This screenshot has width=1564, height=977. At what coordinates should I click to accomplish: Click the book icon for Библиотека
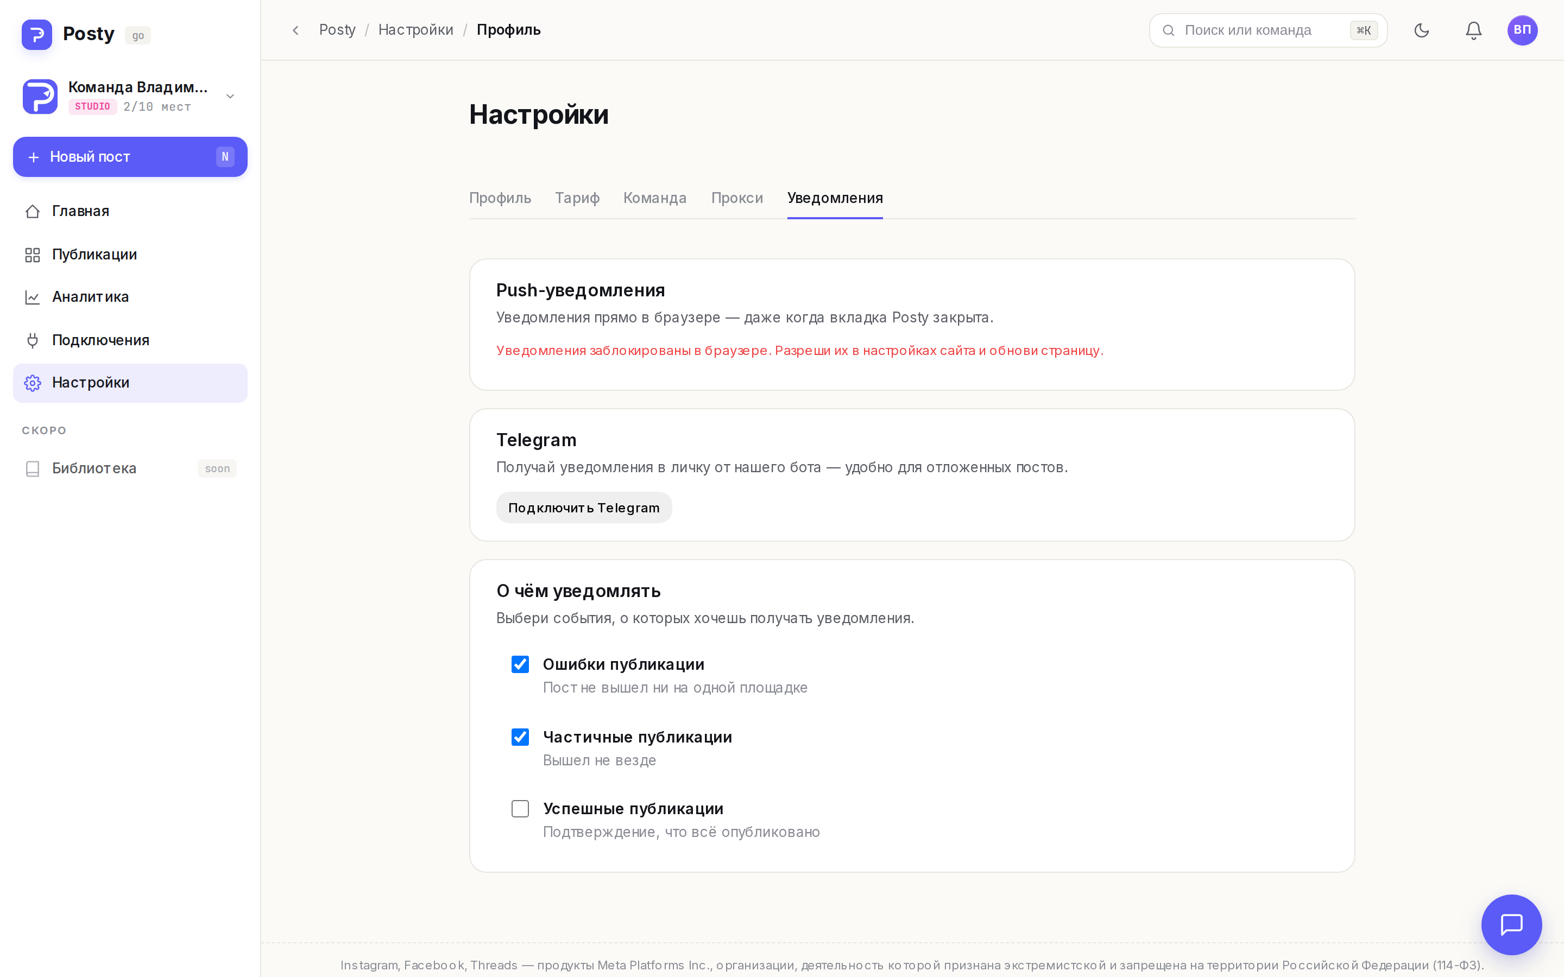(33, 468)
